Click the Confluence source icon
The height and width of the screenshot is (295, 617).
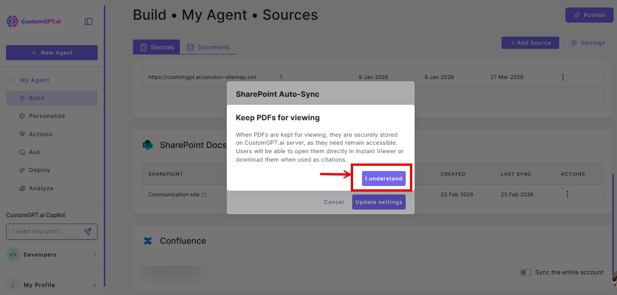[148, 241]
